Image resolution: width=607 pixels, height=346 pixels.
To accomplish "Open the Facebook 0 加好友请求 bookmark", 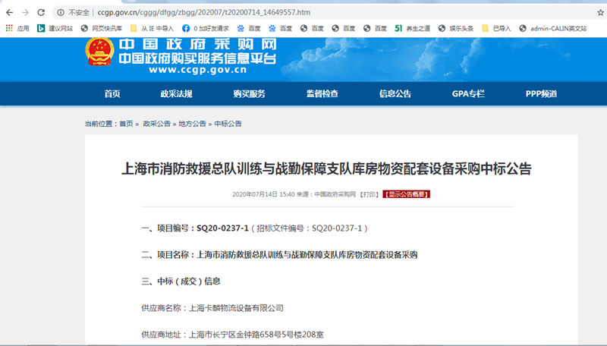I will (x=205, y=28).
